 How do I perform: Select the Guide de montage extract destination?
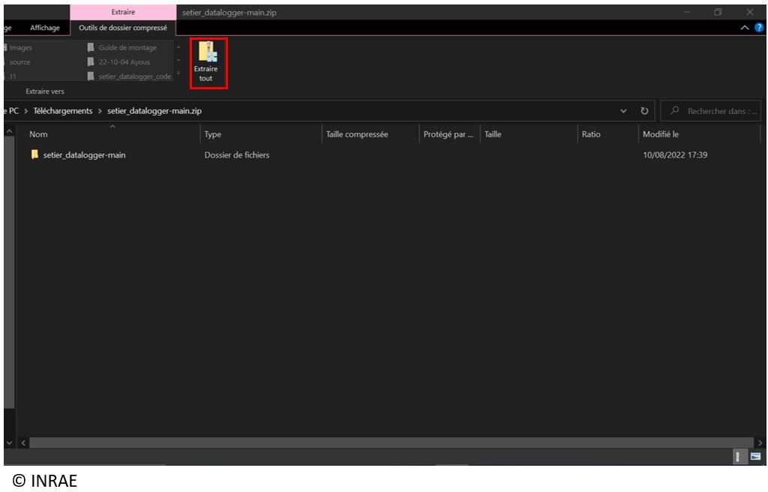pyautogui.click(x=127, y=48)
